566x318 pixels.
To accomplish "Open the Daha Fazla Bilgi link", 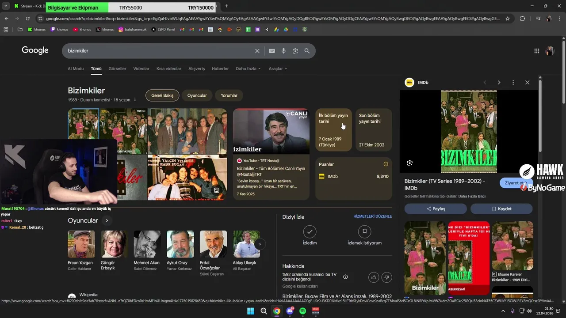I will (472, 196).
